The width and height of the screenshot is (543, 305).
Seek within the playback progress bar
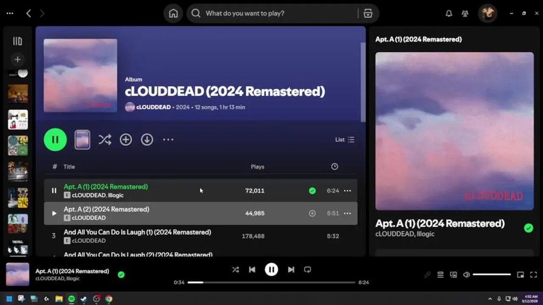[x=271, y=282]
